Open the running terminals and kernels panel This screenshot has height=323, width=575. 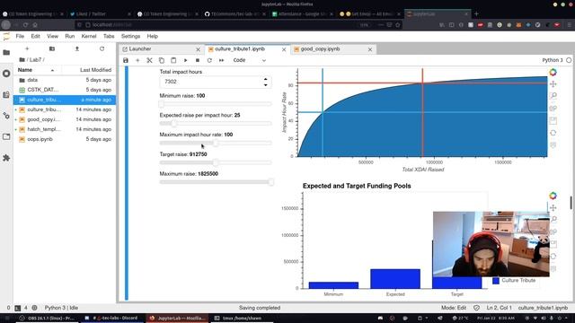tap(6, 74)
